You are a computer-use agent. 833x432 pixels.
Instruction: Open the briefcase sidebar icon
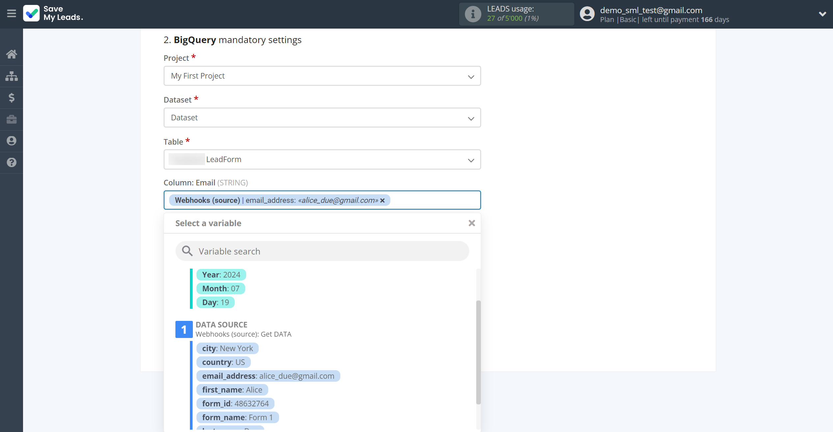click(x=12, y=119)
